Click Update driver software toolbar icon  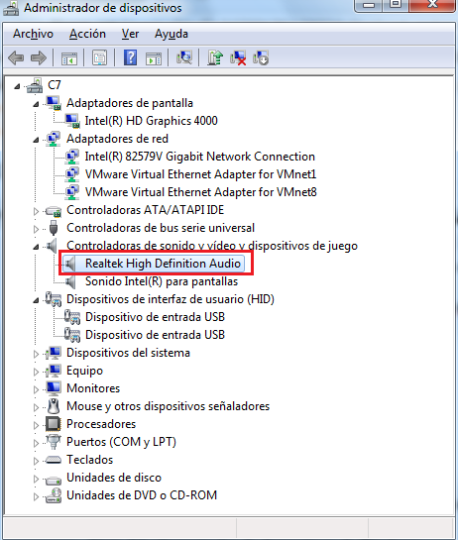(x=215, y=57)
